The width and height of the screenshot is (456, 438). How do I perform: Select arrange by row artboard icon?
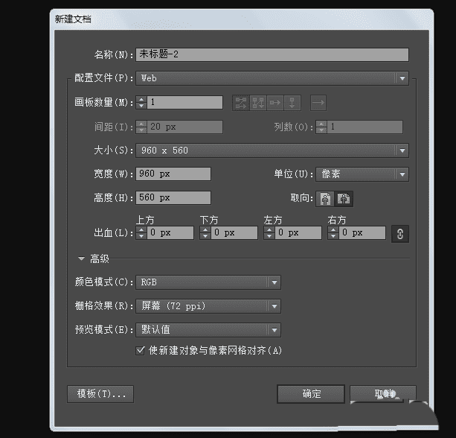[x=275, y=103]
